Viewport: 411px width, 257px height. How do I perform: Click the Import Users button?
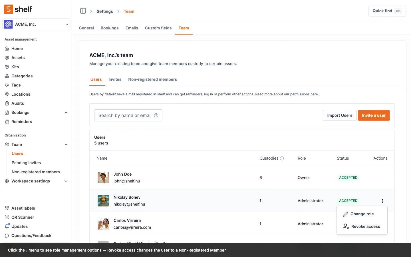(x=340, y=115)
